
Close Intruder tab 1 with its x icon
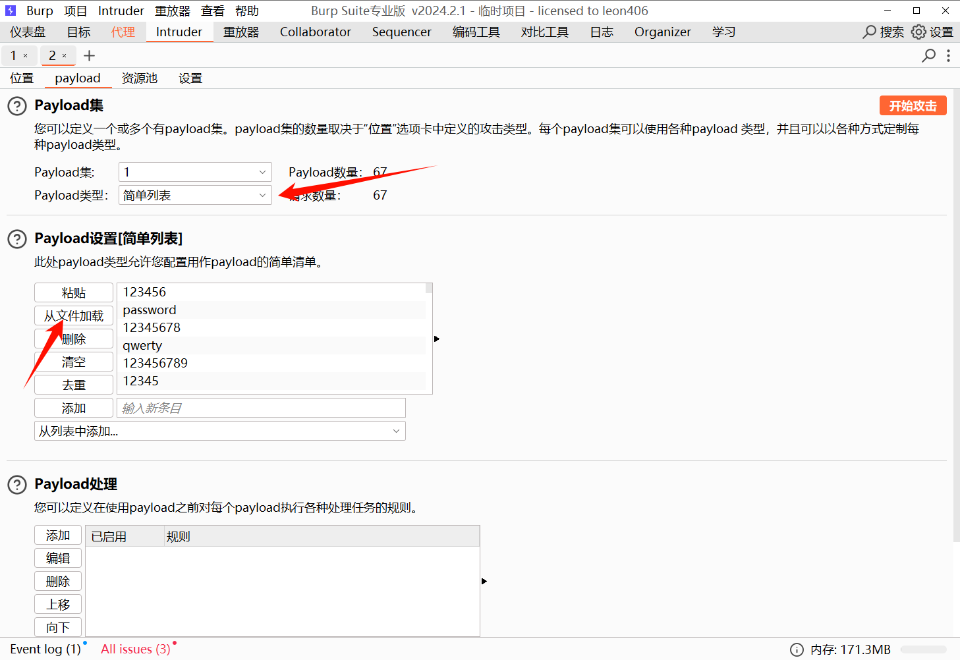(26, 56)
